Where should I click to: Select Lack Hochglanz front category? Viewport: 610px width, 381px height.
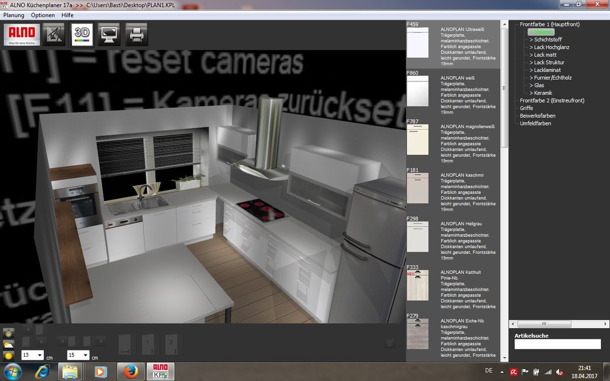click(552, 47)
